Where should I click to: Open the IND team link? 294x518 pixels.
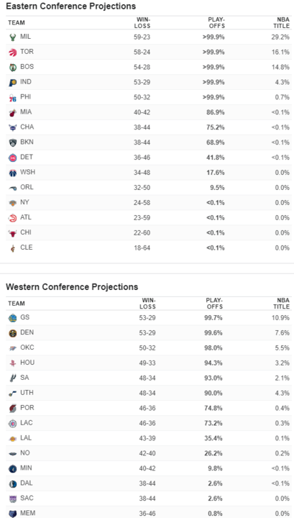(26, 81)
